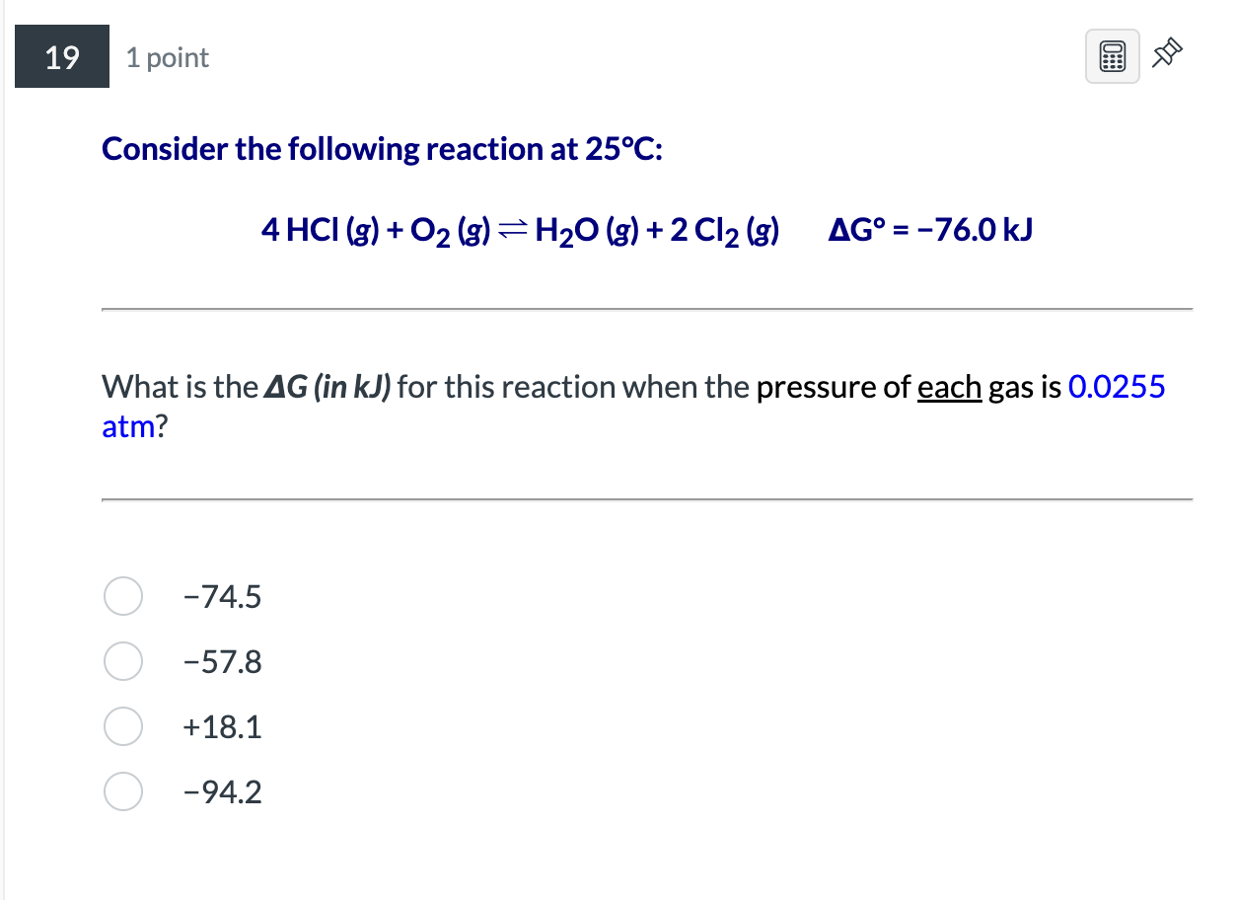Click the underlined word each
Screen dimensions: 1237x900
950,387
